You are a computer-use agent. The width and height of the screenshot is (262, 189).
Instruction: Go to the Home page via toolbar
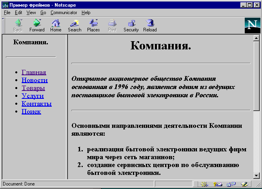(56, 25)
